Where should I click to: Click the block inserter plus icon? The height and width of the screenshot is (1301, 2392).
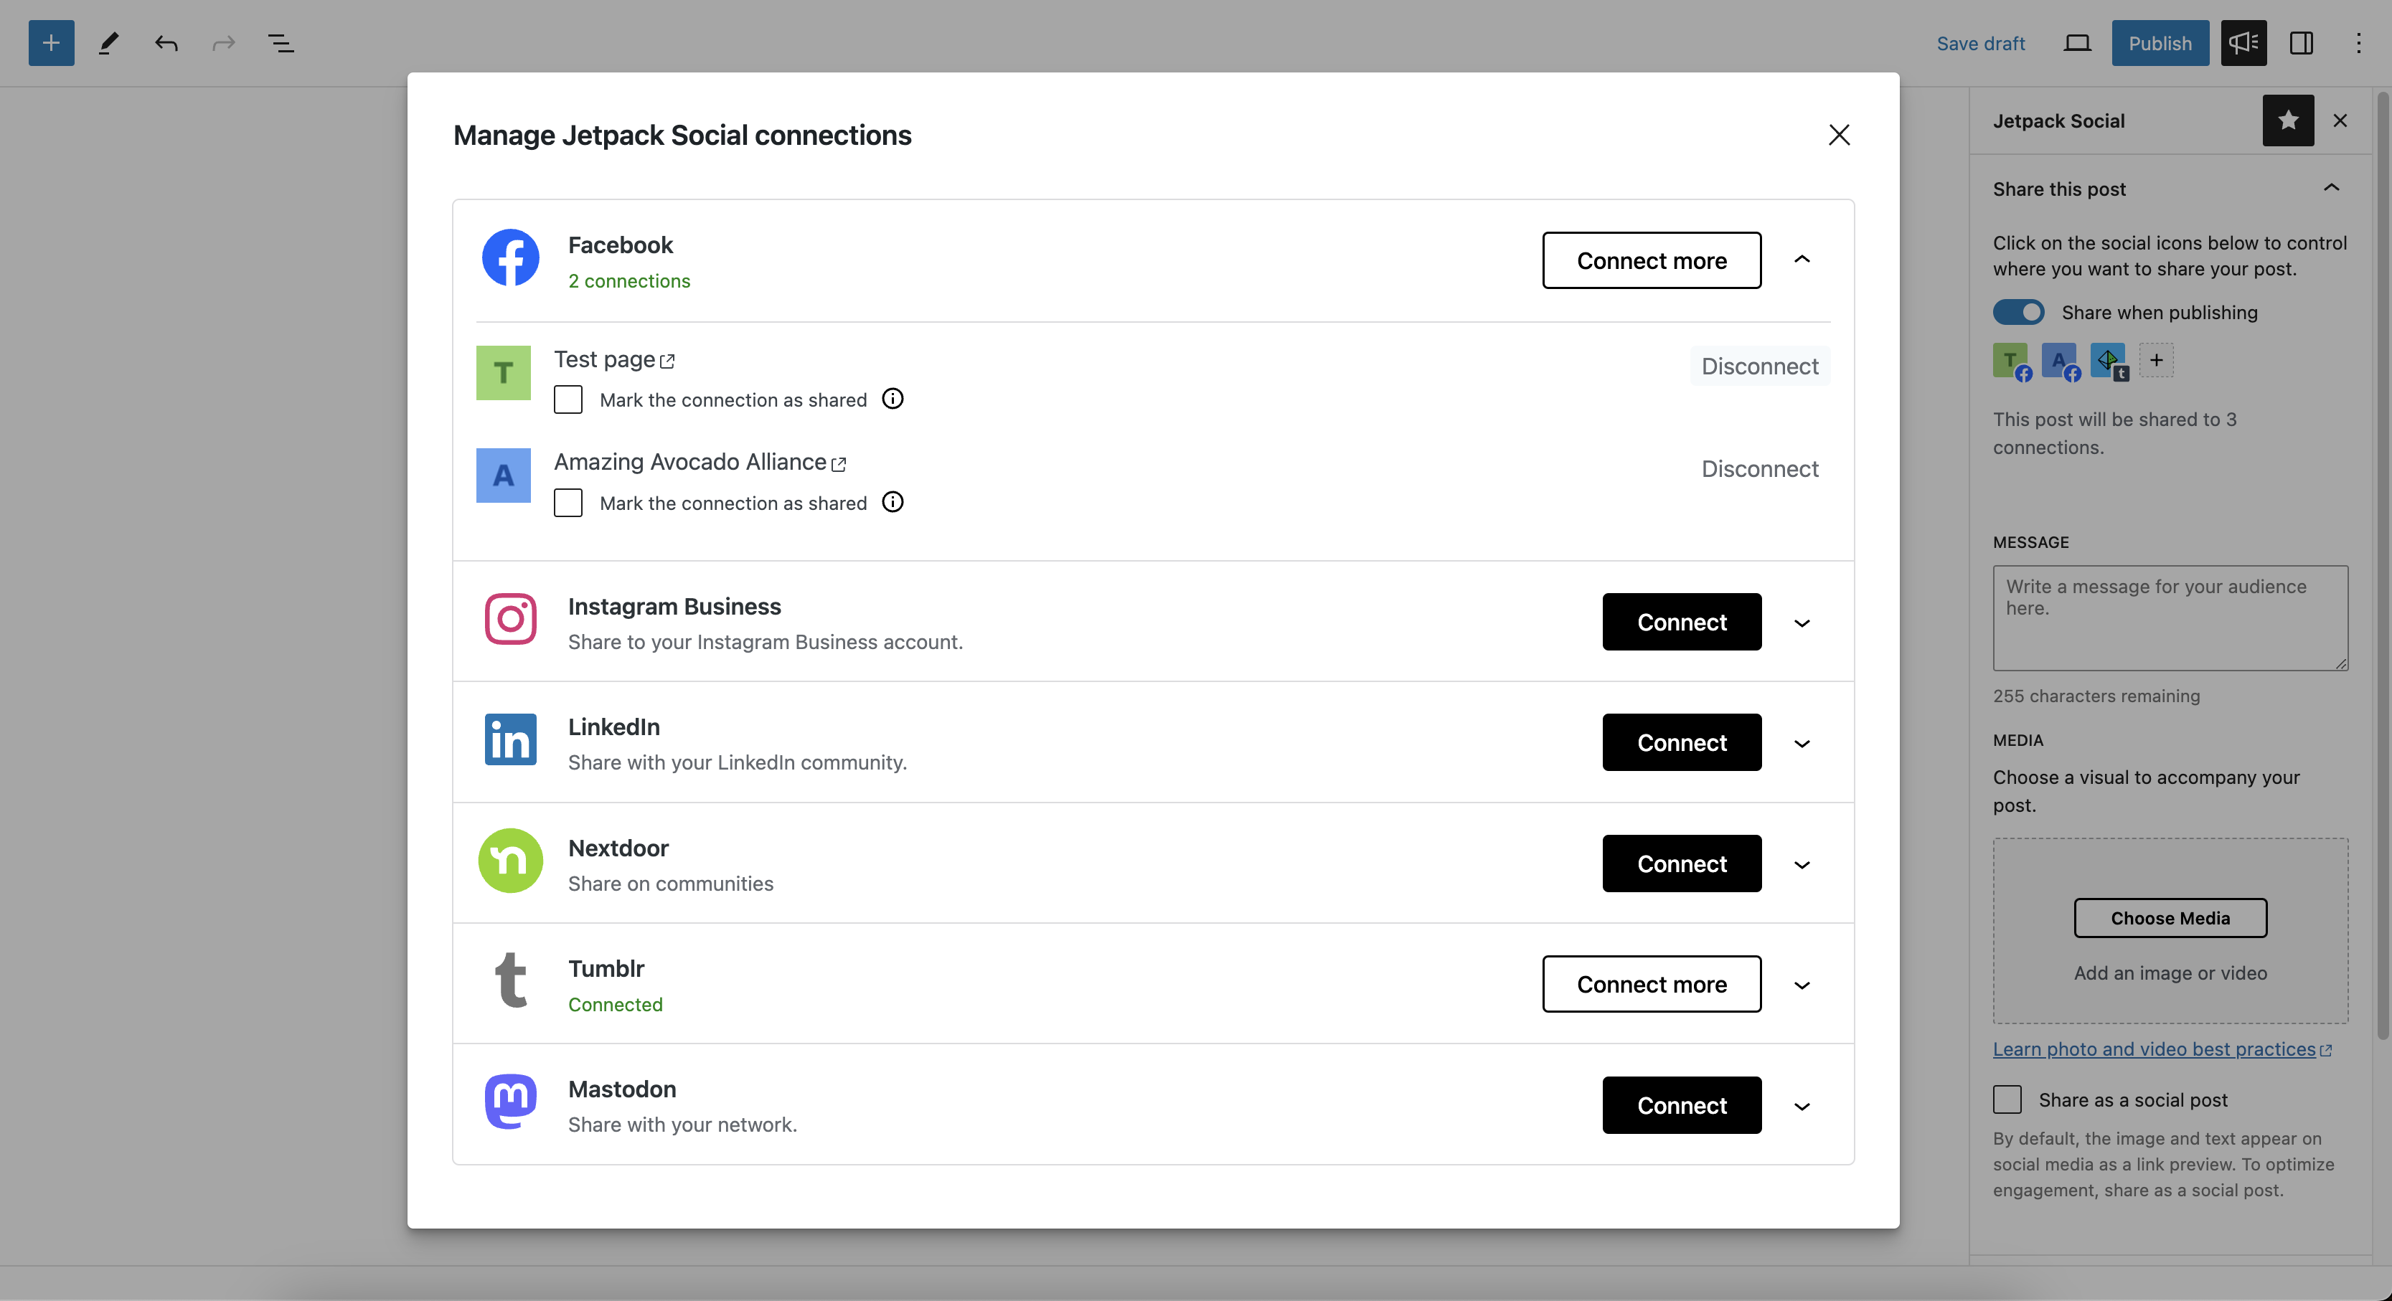(x=51, y=43)
